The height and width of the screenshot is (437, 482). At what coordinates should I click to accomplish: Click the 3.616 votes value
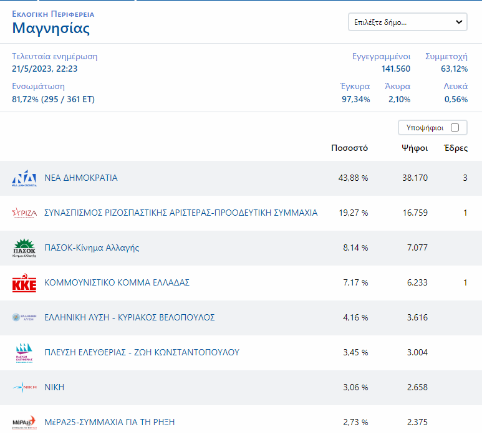(417, 317)
